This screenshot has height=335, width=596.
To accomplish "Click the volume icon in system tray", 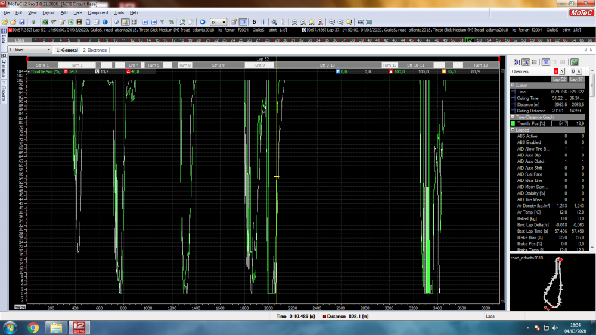I will pos(555,328).
